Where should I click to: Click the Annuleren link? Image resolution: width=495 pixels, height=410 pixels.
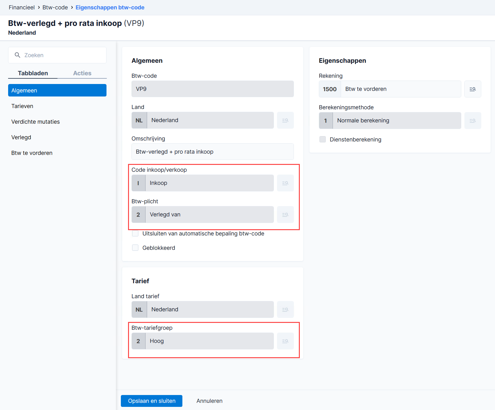click(x=210, y=401)
